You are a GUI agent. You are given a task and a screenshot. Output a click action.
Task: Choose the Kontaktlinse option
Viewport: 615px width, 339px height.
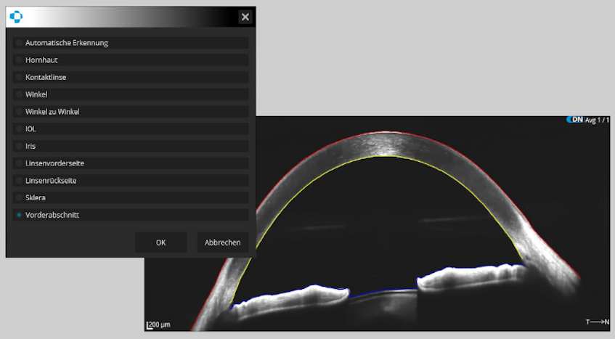point(131,77)
